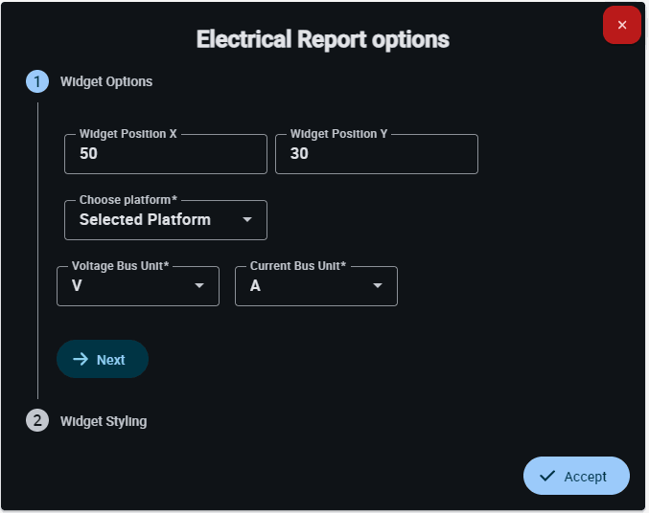Select the Widget Options step label
649x513 pixels.
click(x=106, y=81)
